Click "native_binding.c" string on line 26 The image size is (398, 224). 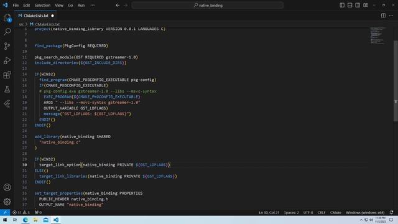[60, 142]
